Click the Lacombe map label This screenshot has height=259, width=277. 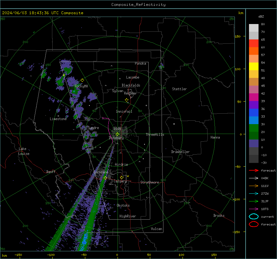click(133, 77)
